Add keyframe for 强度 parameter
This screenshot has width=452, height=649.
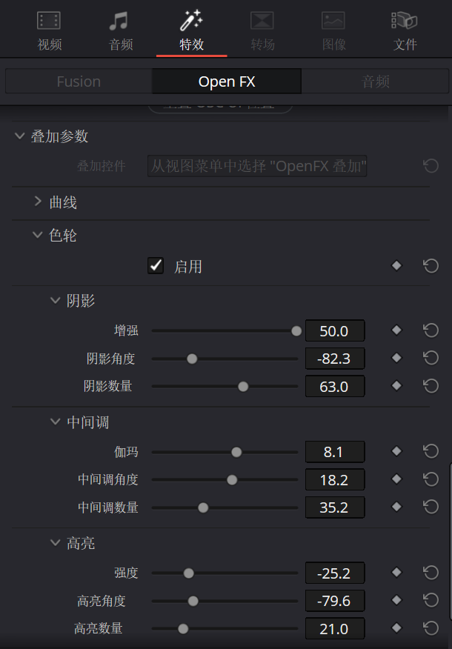(x=396, y=573)
